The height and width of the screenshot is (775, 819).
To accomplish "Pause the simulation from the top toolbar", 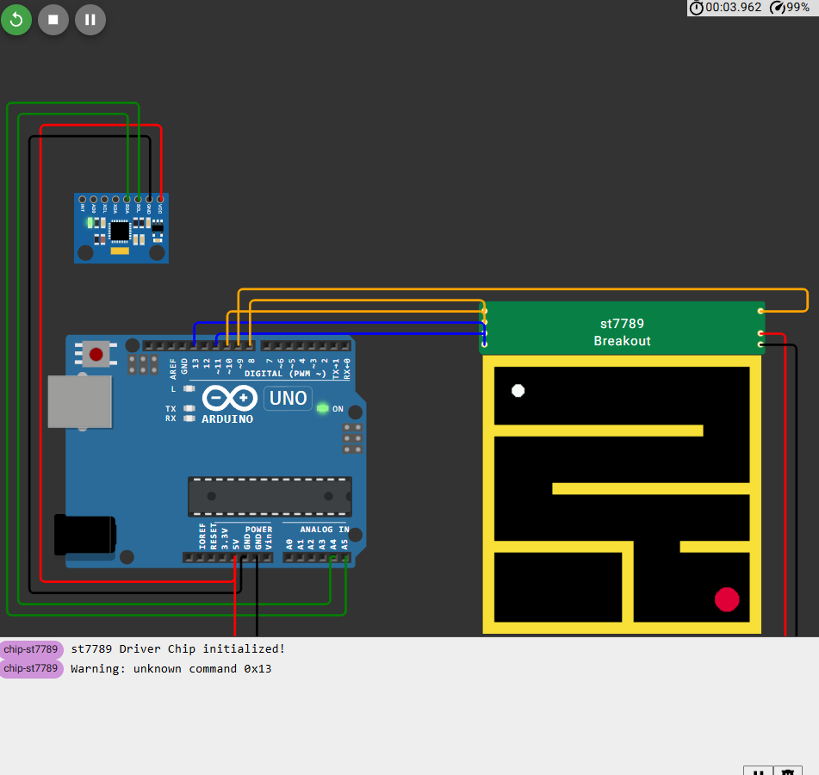I will click(x=90, y=20).
